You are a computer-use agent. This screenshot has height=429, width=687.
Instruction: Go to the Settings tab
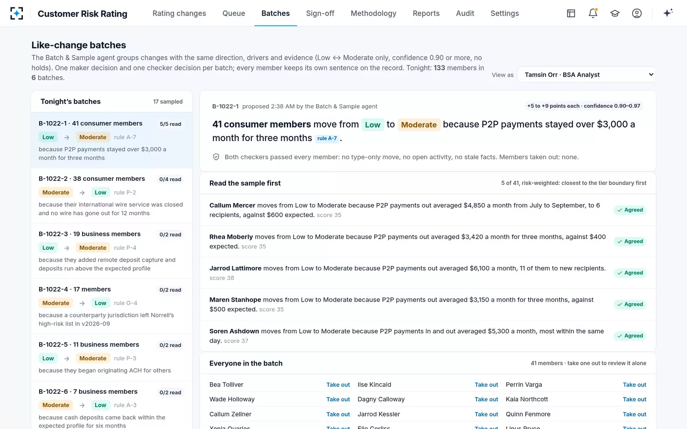[x=505, y=13]
